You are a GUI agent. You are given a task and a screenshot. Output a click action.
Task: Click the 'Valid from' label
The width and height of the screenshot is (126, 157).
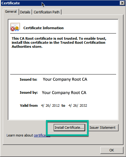click(29, 105)
